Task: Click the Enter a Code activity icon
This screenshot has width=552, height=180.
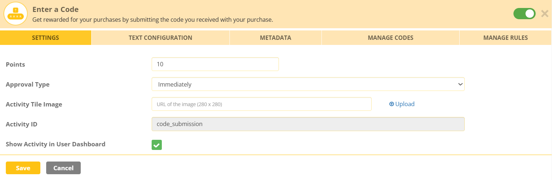Action: point(16,14)
